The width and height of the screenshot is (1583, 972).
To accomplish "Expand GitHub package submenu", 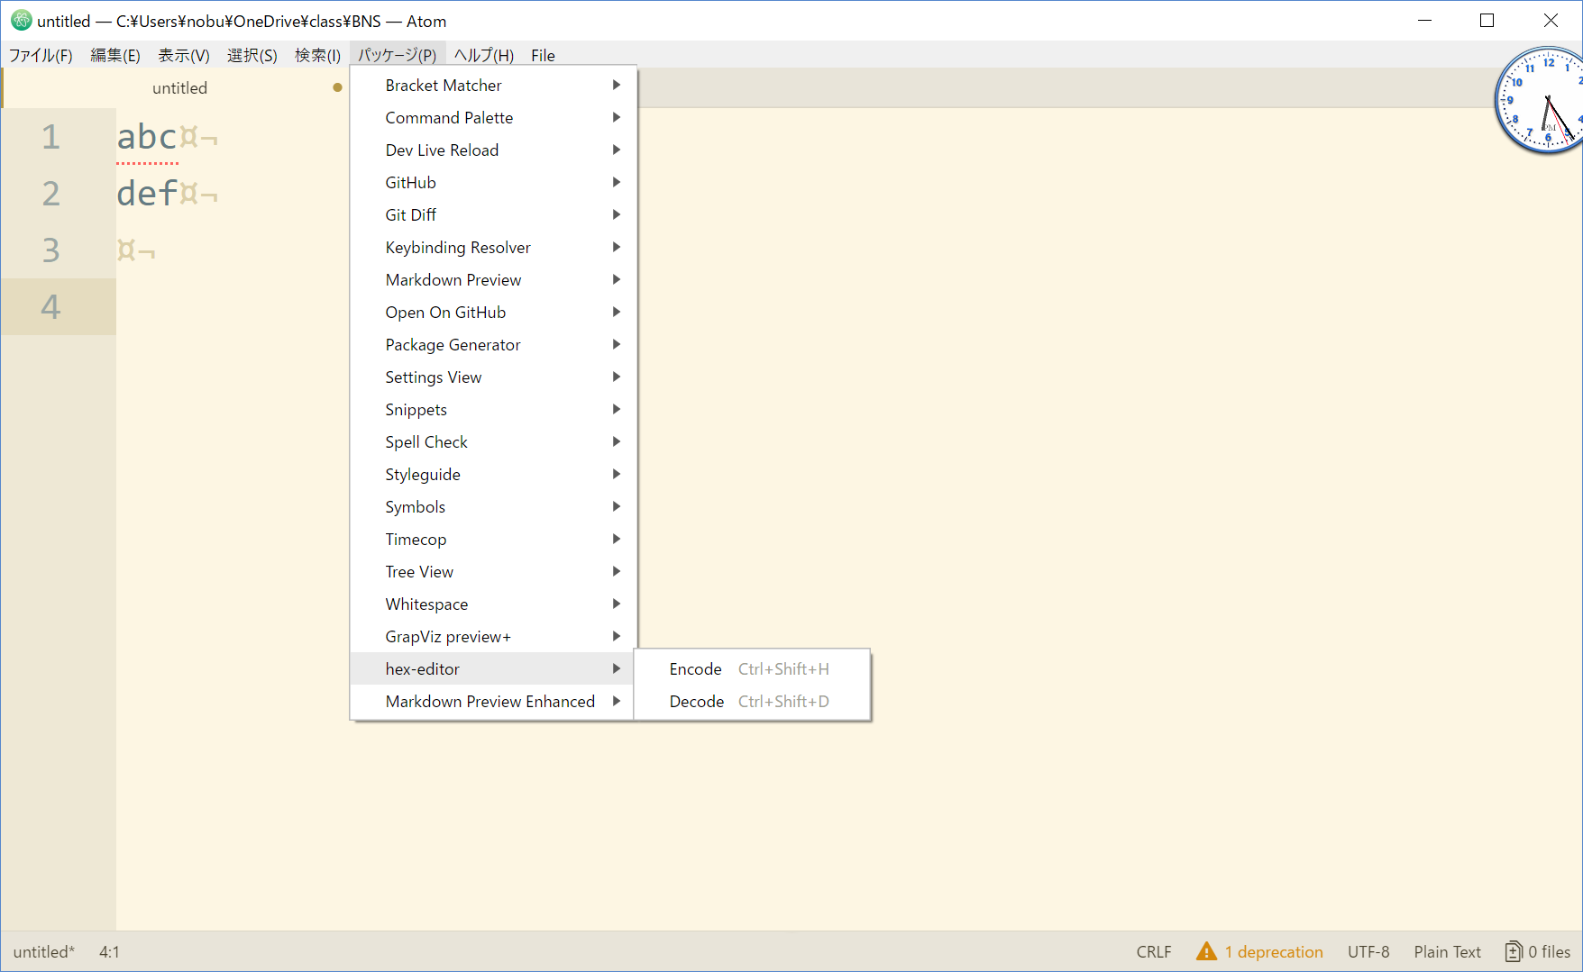I will point(493,182).
